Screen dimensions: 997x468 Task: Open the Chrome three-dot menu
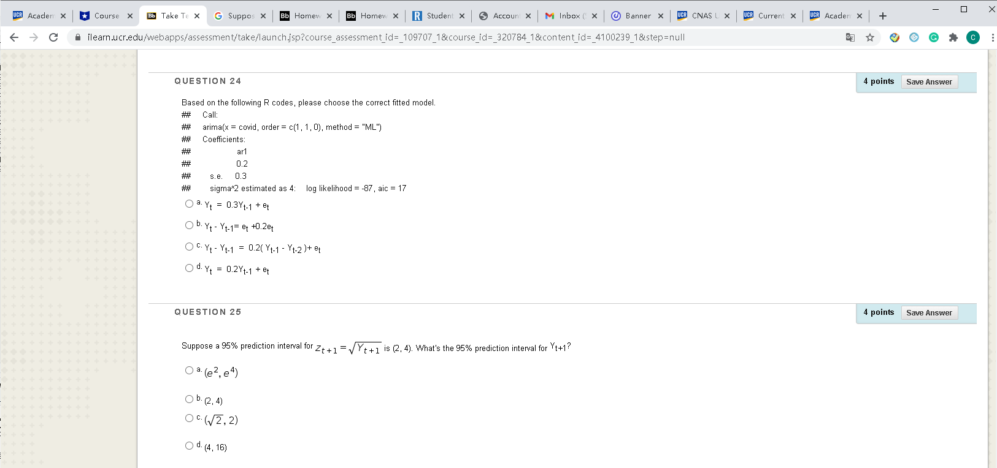click(x=993, y=37)
